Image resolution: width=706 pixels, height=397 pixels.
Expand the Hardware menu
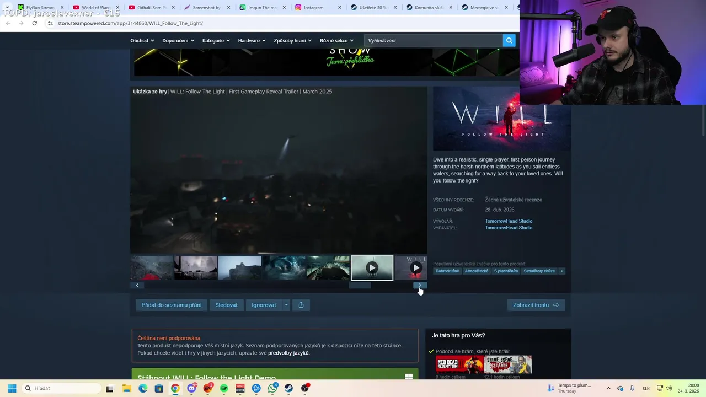pyautogui.click(x=252, y=40)
